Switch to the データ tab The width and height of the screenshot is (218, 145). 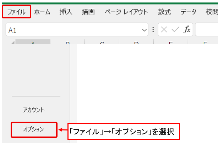tap(188, 12)
